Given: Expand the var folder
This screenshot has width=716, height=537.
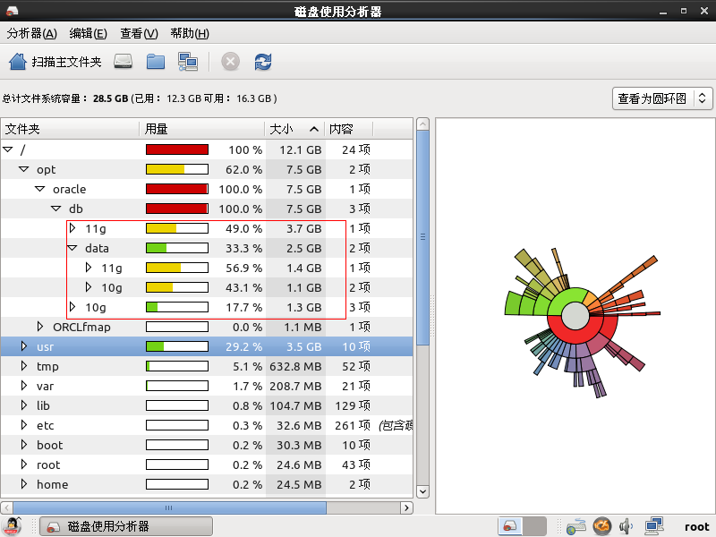Looking at the screenshot, I should (x=24, y=386).
